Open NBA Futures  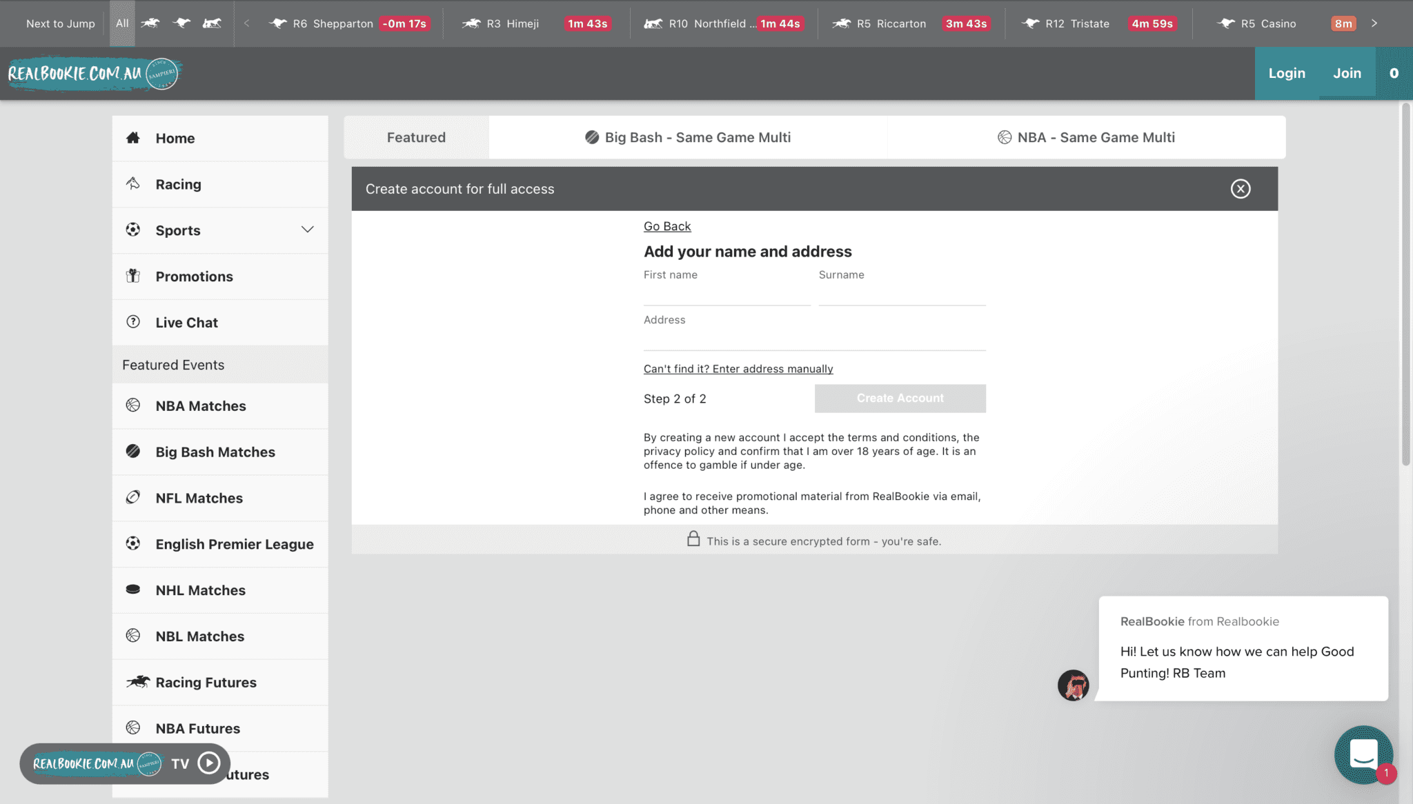(220, 729)
